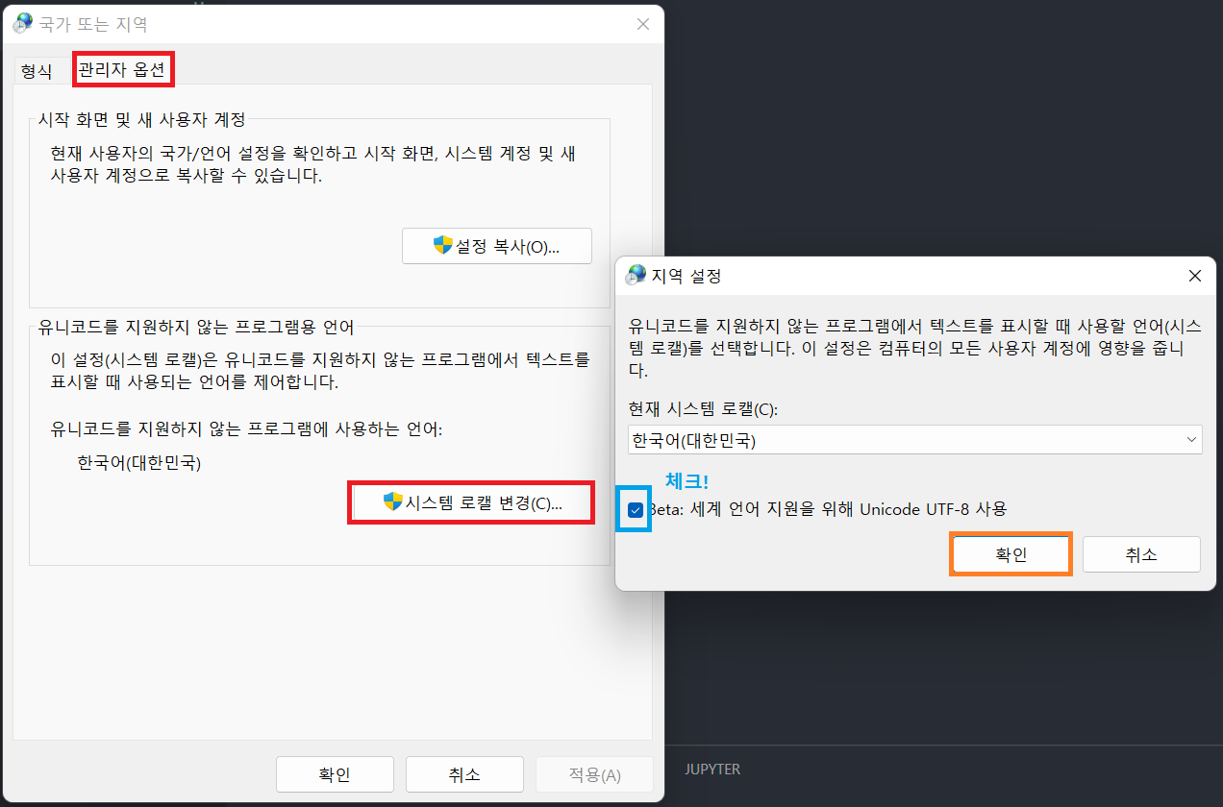Click the disabled 적용(A) button
1223x807 pixels.
tap(594, 774)
